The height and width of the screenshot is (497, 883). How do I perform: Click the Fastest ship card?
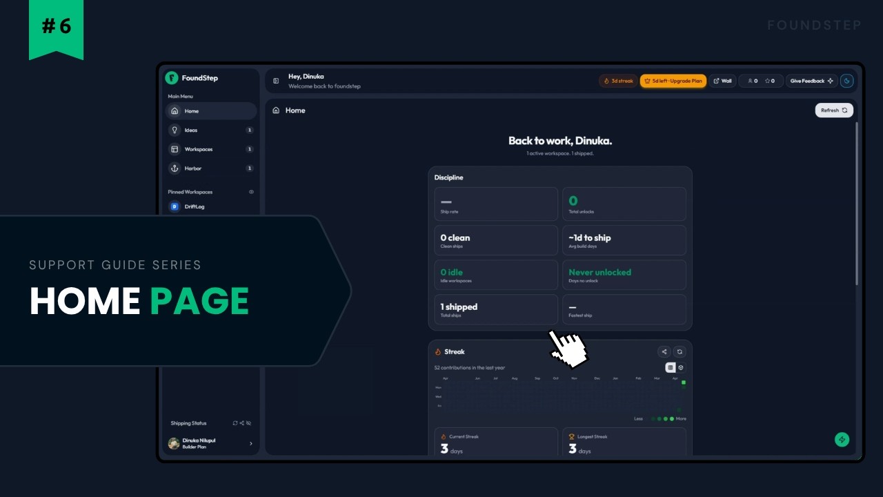click(x=624, y=309)
